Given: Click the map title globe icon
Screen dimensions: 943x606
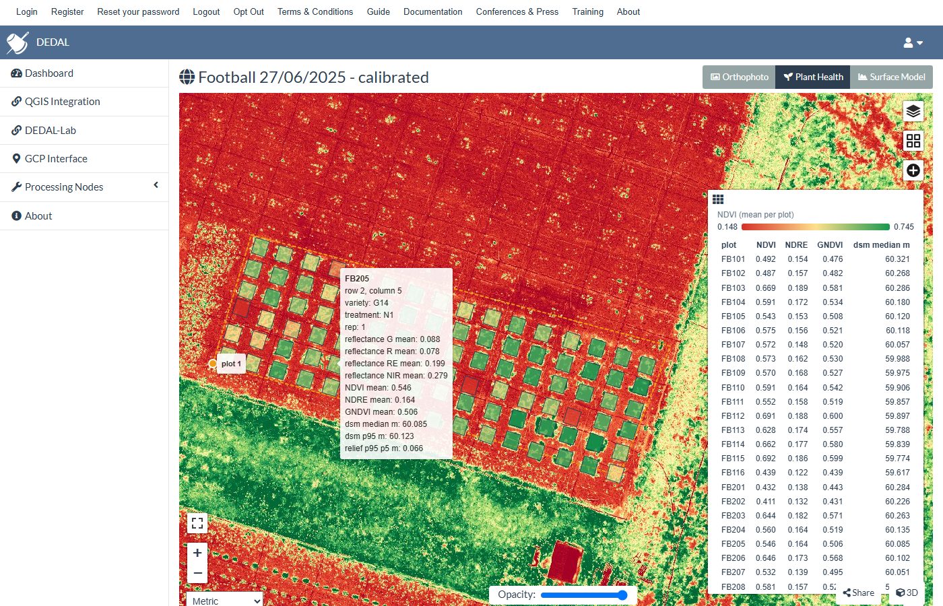Looking at the screenshot, I should (x=187, y=77).
